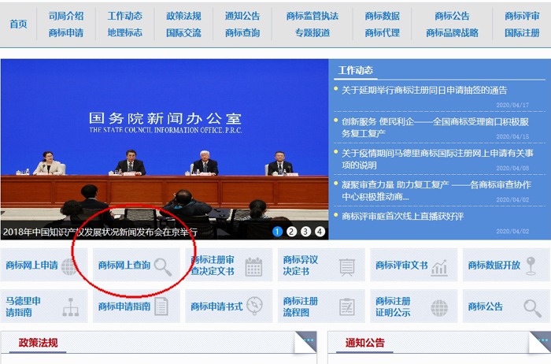
Task: Click the presentation board icon beside 商标异议决定书
Action: click(347, 267)
